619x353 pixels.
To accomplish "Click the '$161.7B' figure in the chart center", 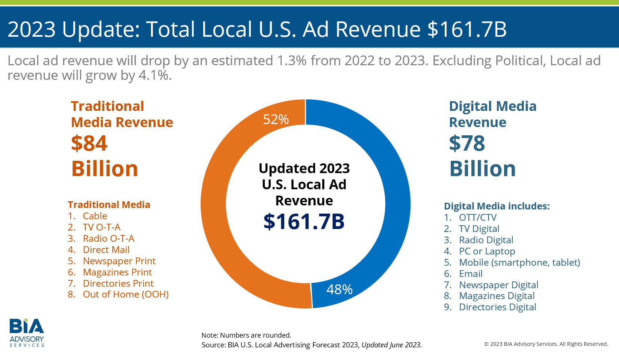I will point(304,221).
